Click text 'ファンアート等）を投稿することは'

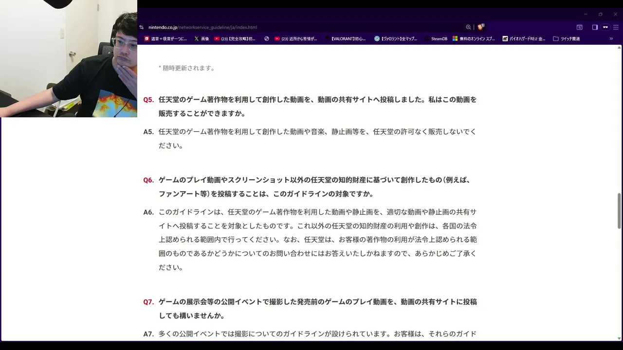click(x=215, y=193)
